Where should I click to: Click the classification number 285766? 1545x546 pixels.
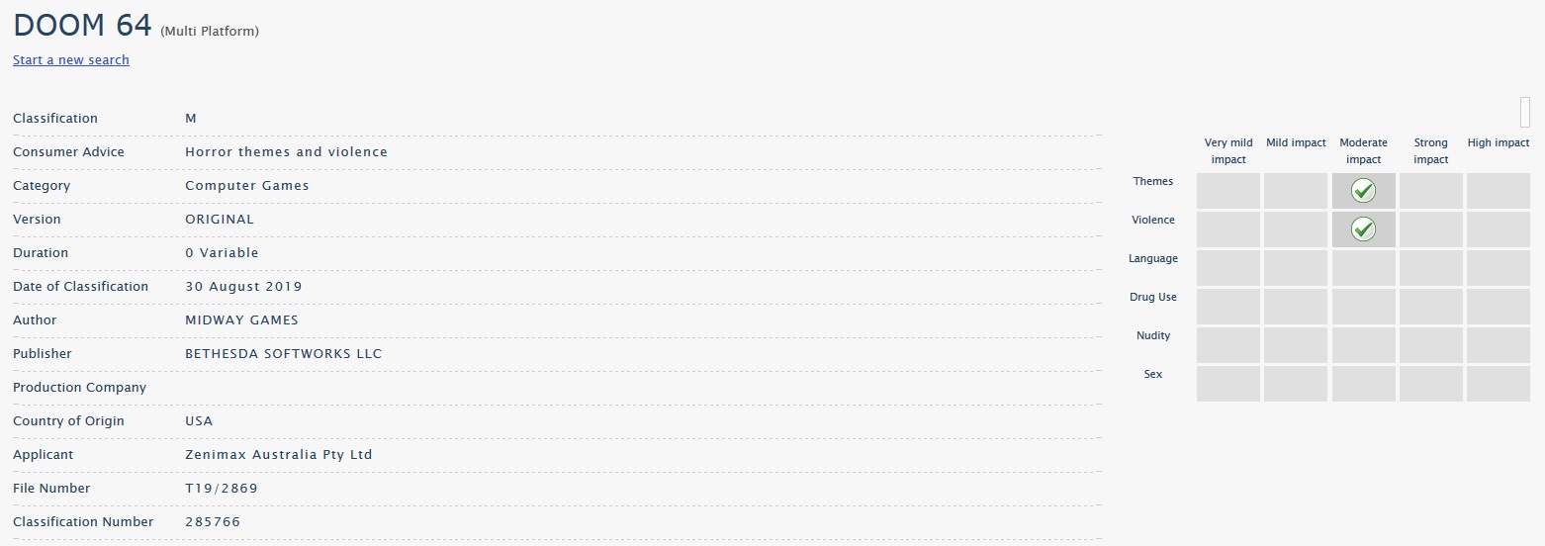coord(213,522)
